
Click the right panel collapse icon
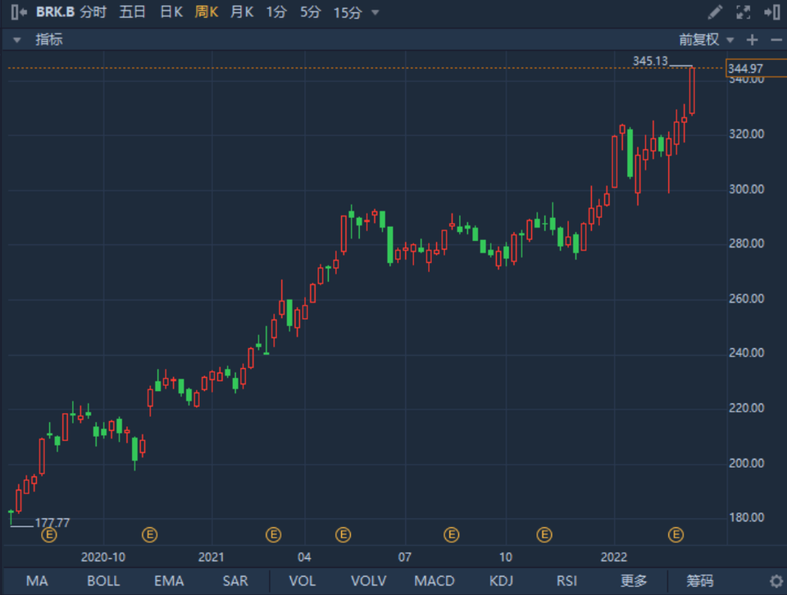(771, 12)
